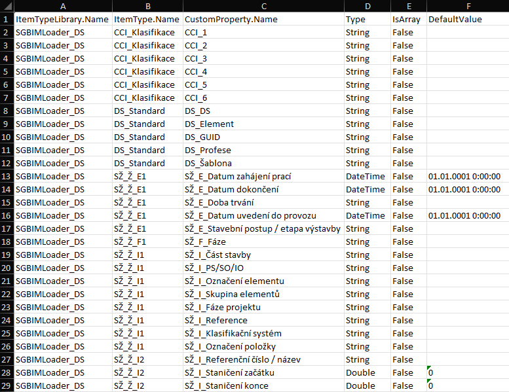The height and width of the screenshot is (392, 509).
Task: Click green error indicator cell in row 28
Action: click(467, 372)
